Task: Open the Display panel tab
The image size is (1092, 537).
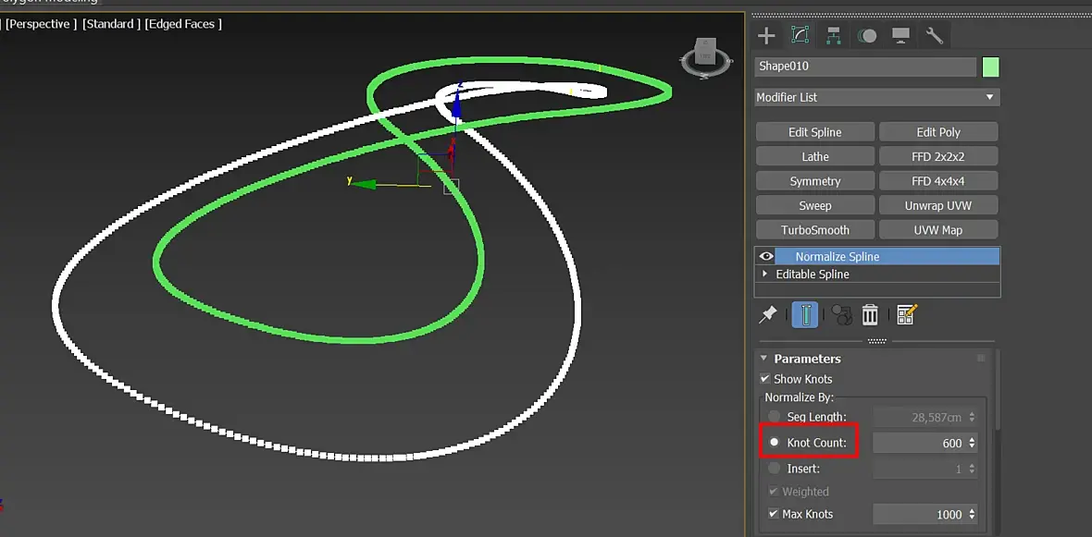Action: (900, 35)
